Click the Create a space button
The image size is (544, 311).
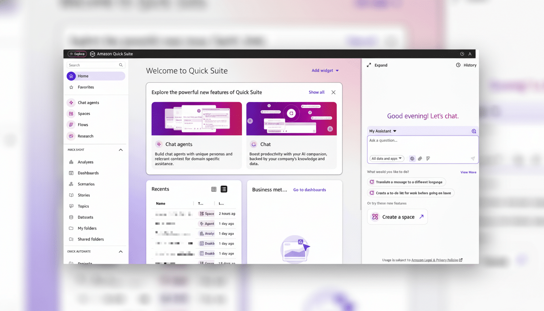click(x=397, y=217)
